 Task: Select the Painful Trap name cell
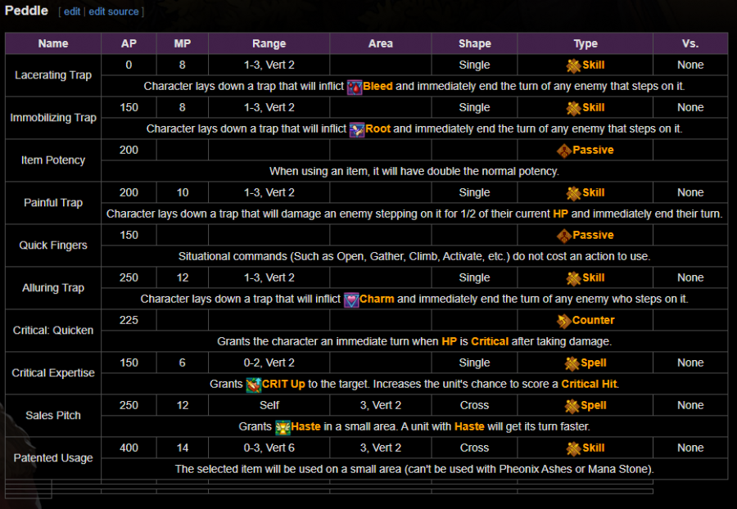point(53,203)
